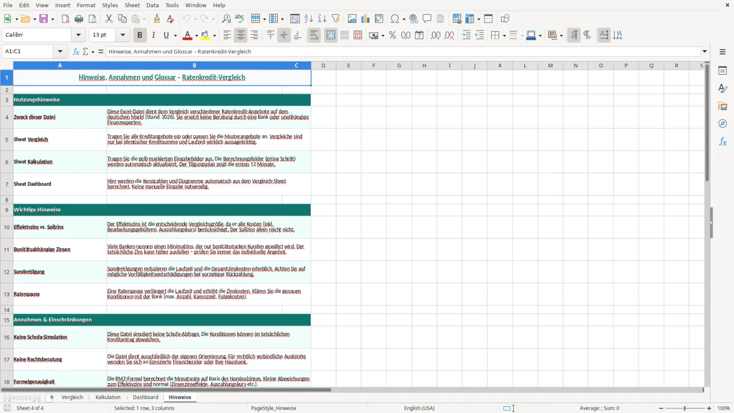
Task: Open the Function Wizard fx icon
Action: coord(76,52)
